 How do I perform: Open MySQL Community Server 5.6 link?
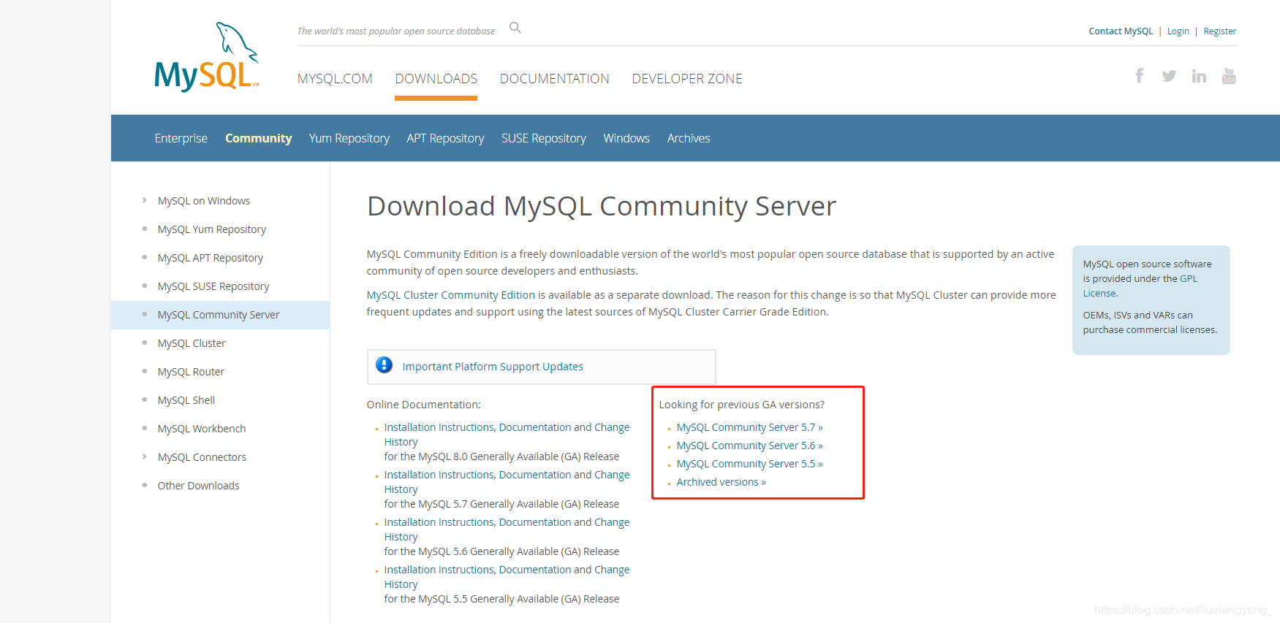point(750,446)
